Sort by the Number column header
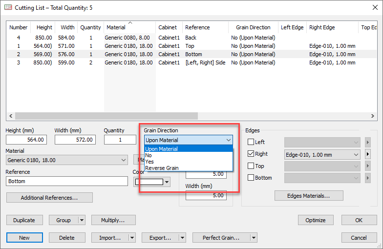Screen dimensions: 383x249 click(19, 27)
